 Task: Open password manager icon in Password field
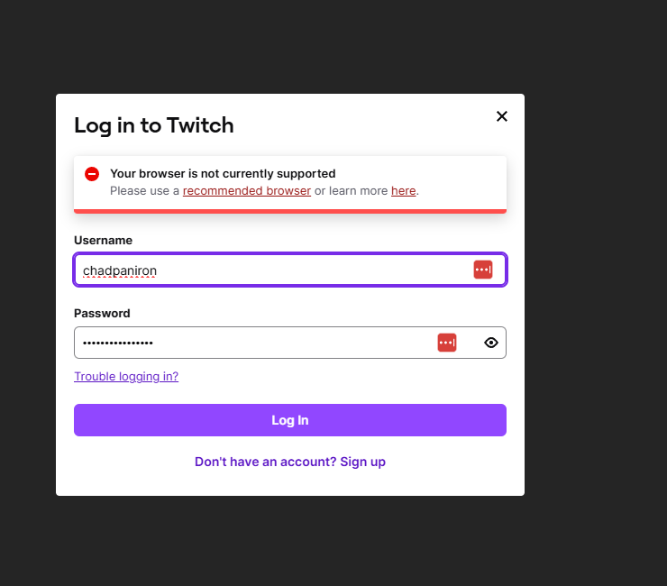point(447,343)
